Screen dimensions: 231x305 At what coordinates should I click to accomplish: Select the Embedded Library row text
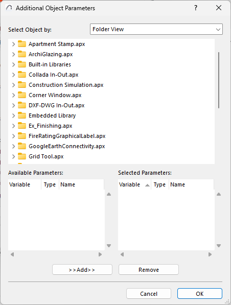[52, 115]
